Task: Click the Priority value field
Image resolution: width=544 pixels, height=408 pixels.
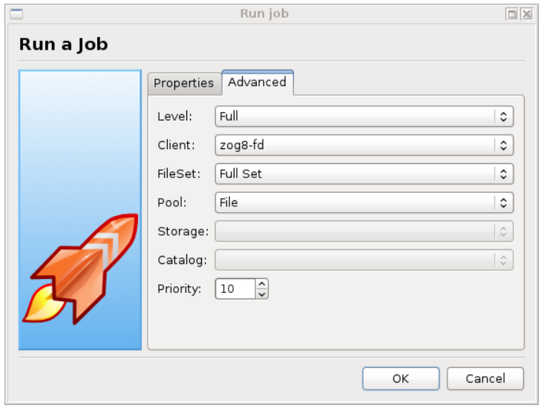Action: click(x=235, y=289)
